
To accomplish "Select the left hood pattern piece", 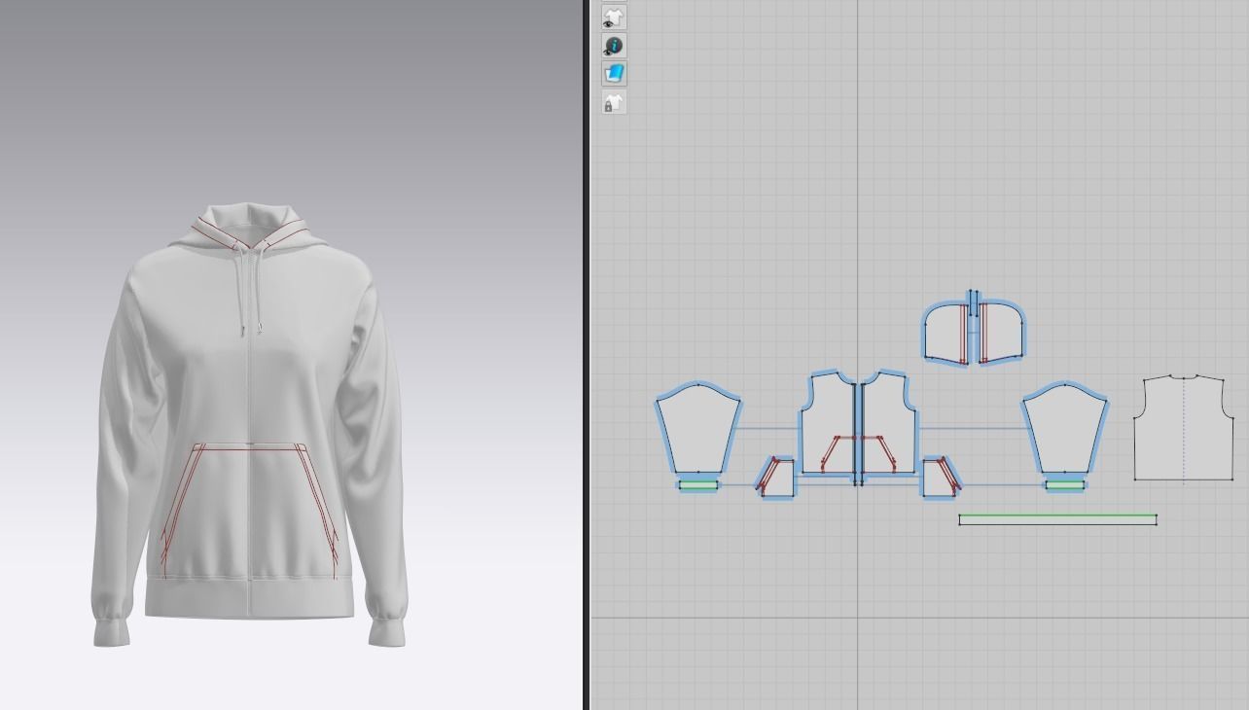I will click(x=945, y=334).
